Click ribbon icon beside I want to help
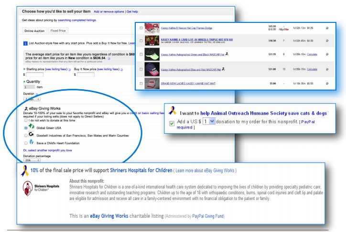 tap(173, 111)
